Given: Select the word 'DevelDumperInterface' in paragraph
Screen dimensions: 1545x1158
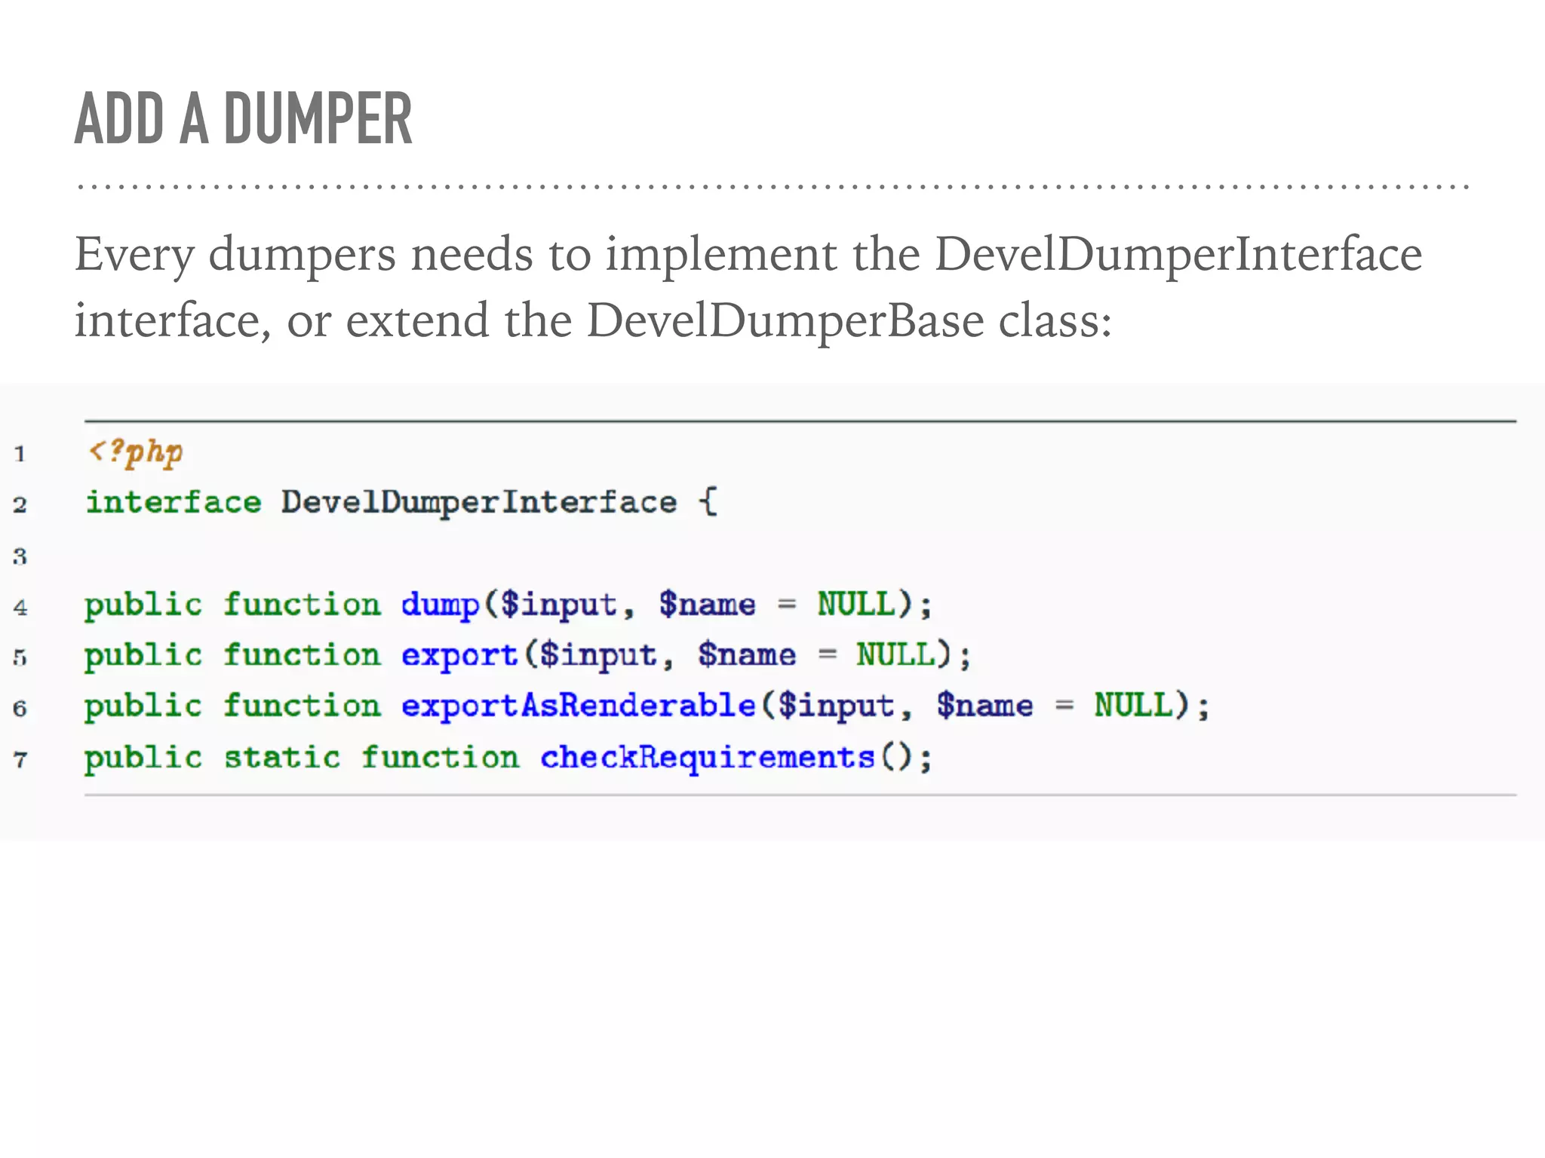Looking at the screenshot, I should point(1178,253).
